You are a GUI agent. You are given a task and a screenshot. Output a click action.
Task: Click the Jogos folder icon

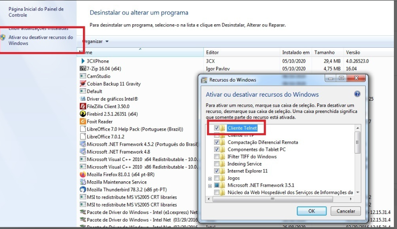(x=222, y=178)
